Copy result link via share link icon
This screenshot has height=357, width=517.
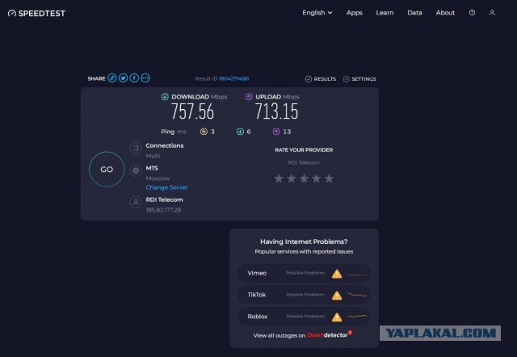[112, 78]
